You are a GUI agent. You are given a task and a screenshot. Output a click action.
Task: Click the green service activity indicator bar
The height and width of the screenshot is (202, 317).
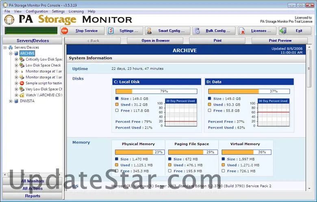[x=31, y=31]
